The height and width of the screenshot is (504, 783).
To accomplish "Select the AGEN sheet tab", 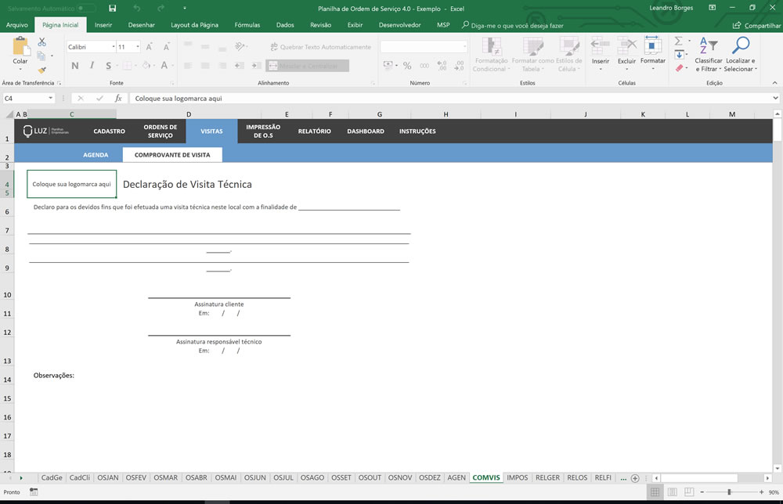I will pyautogui.click(x=456, y=477).
